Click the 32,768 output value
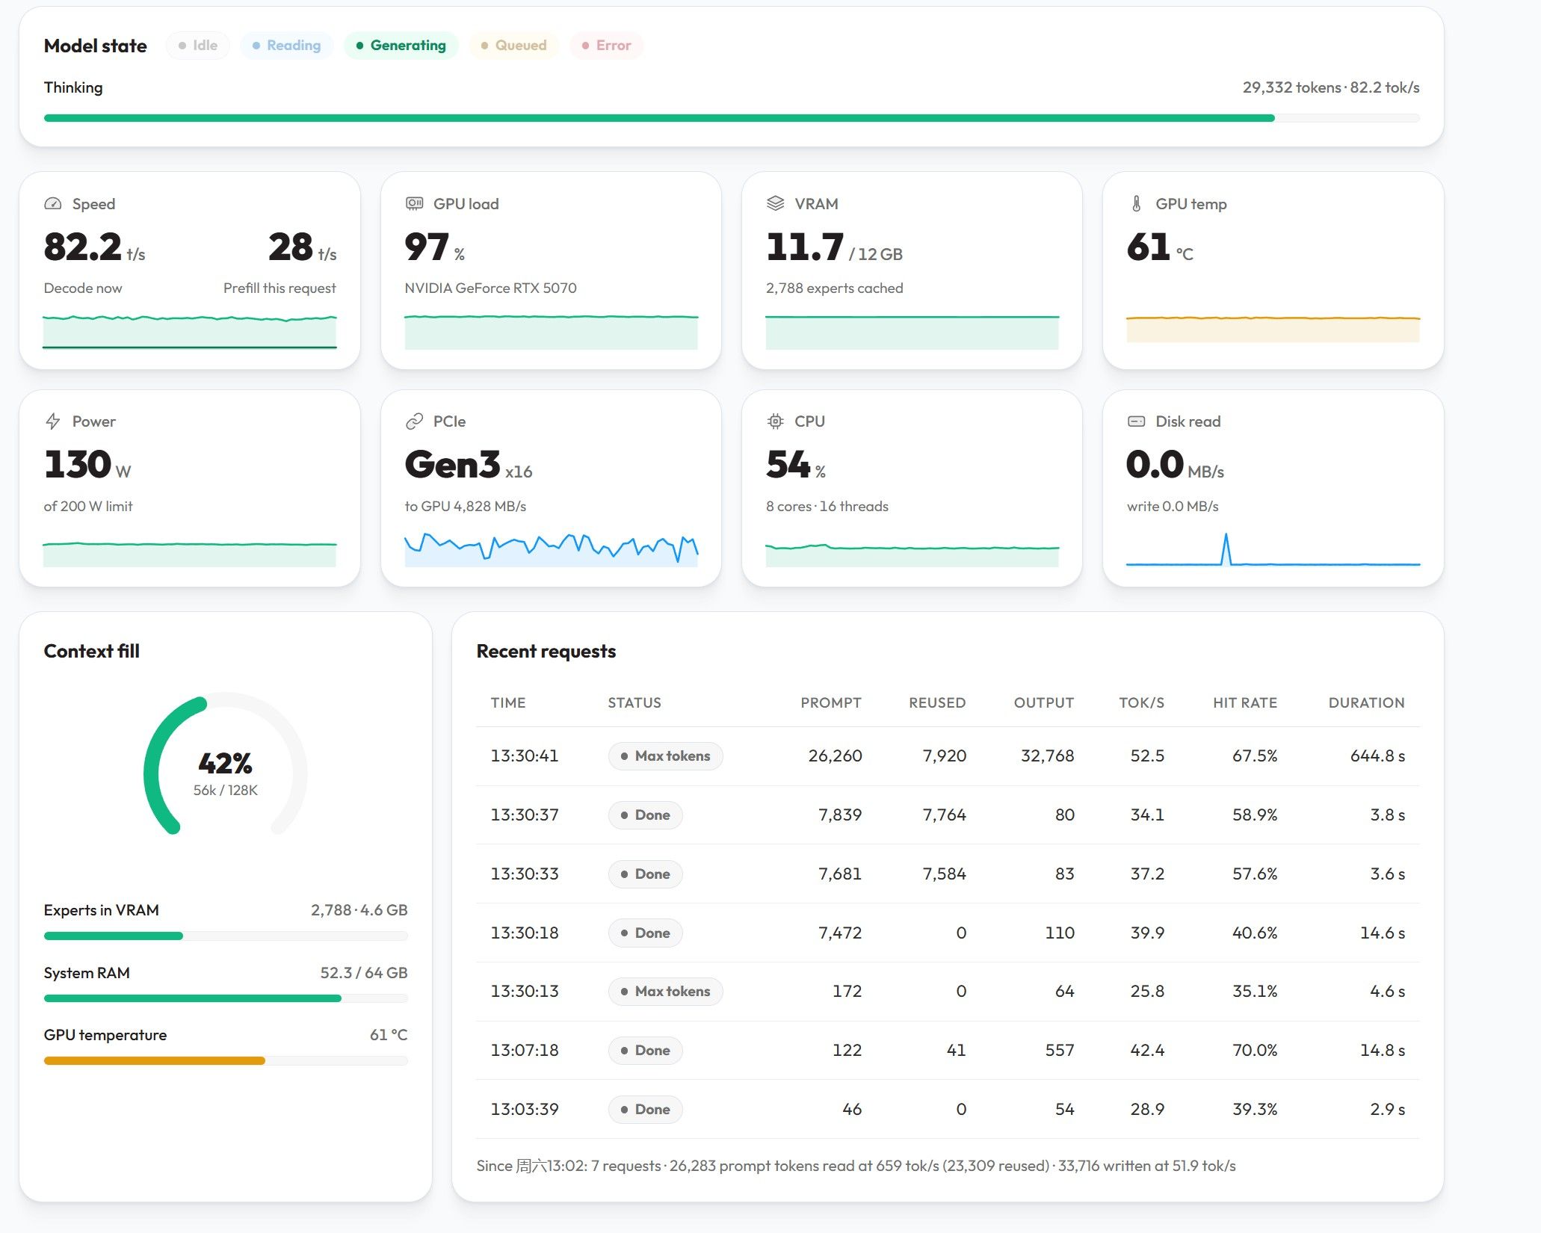Screen dimensions: 1541x1233 (1048, 756)
